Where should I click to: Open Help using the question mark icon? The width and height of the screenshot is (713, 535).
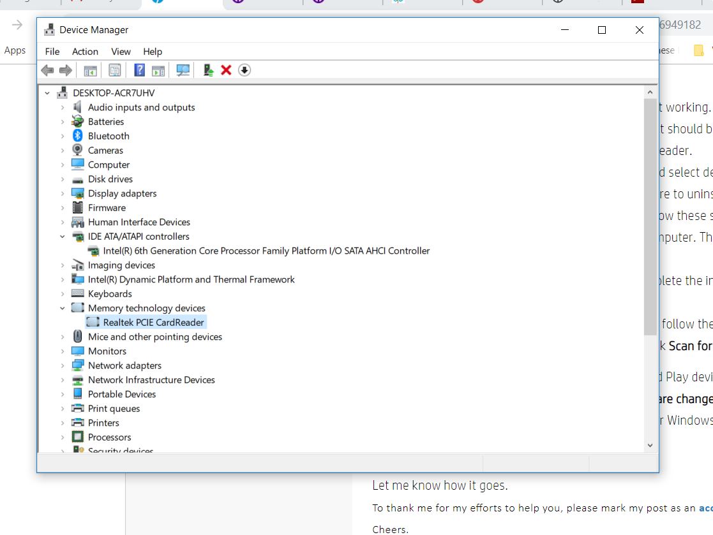click(x=139, y=70)
